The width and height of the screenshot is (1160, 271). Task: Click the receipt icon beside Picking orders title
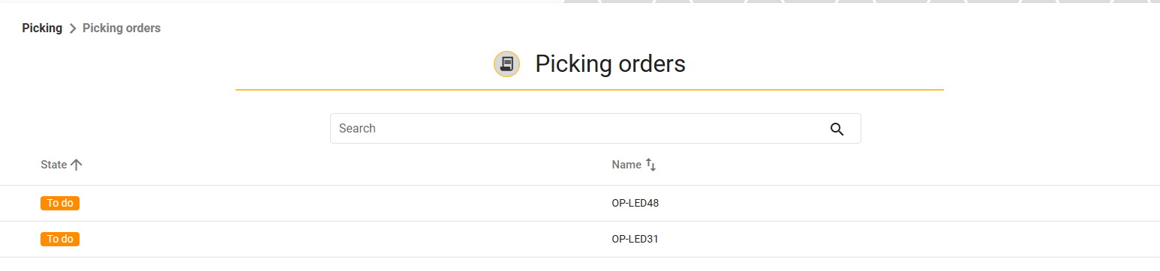506,64
